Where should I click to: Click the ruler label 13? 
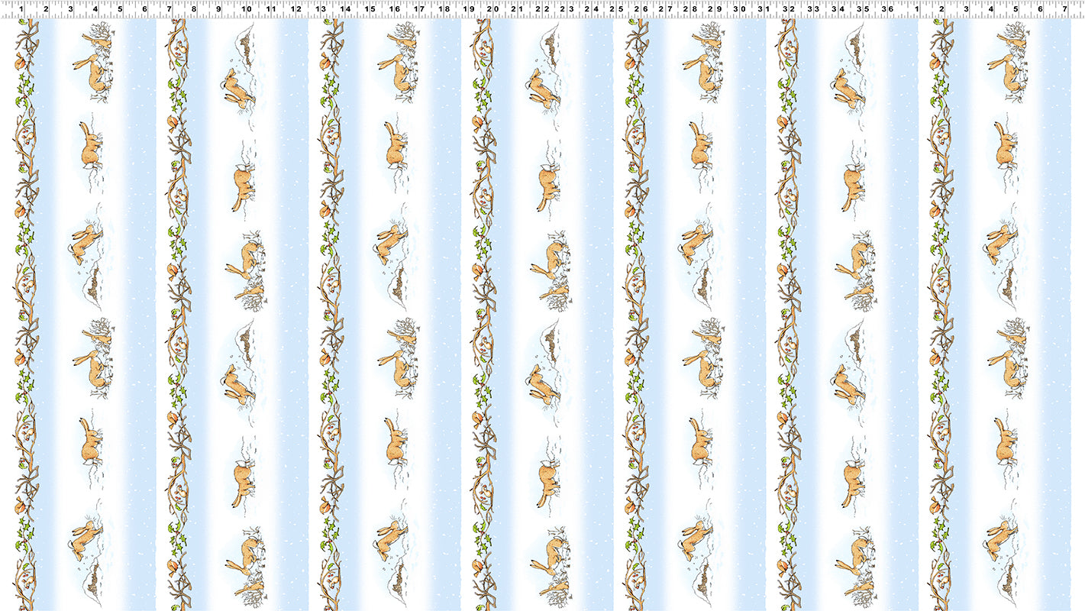(x=321, y=9)
